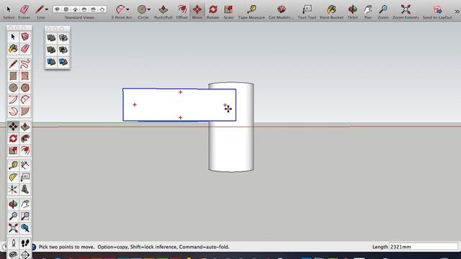Expand the 2 Point Arc dropdown arrow

tap(127, 9)
